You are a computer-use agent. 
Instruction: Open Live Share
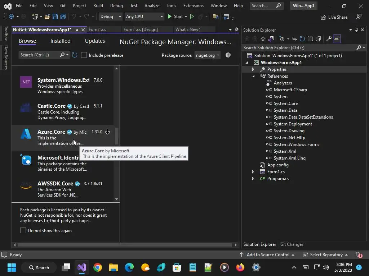[334, 17]
